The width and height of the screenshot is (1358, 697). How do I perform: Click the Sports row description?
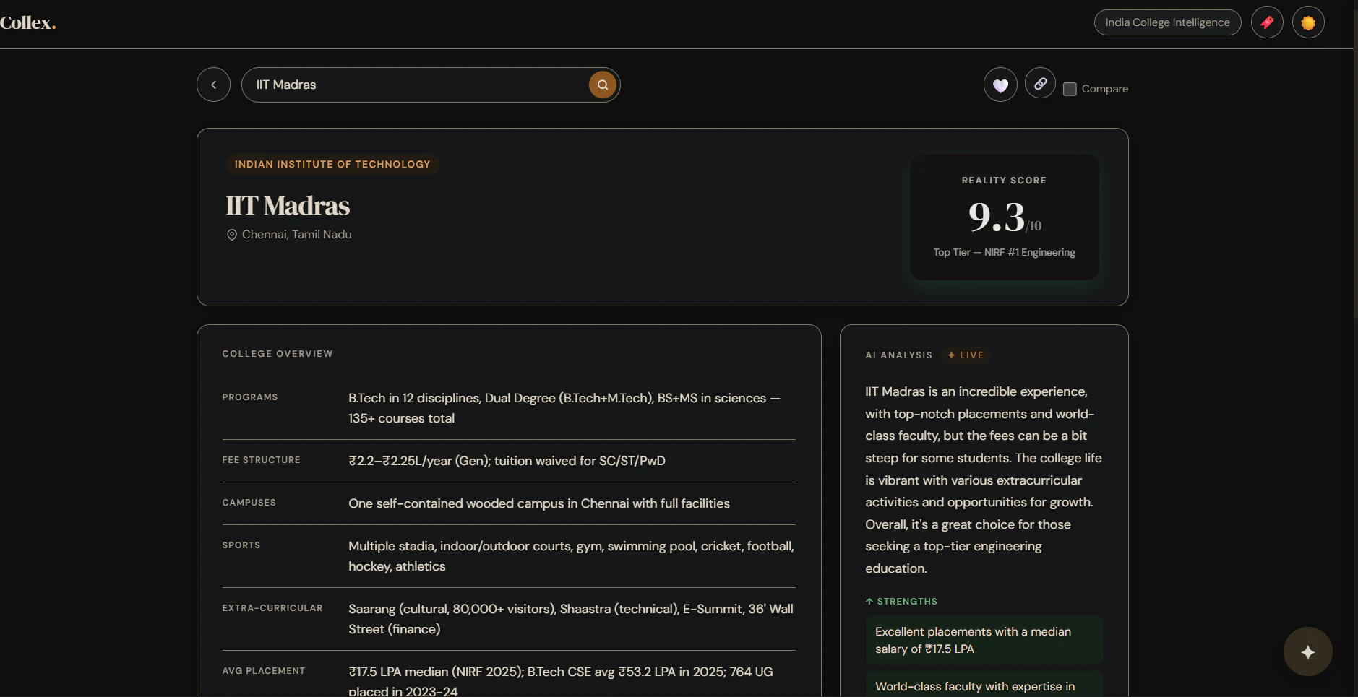(x=571, y=556)
